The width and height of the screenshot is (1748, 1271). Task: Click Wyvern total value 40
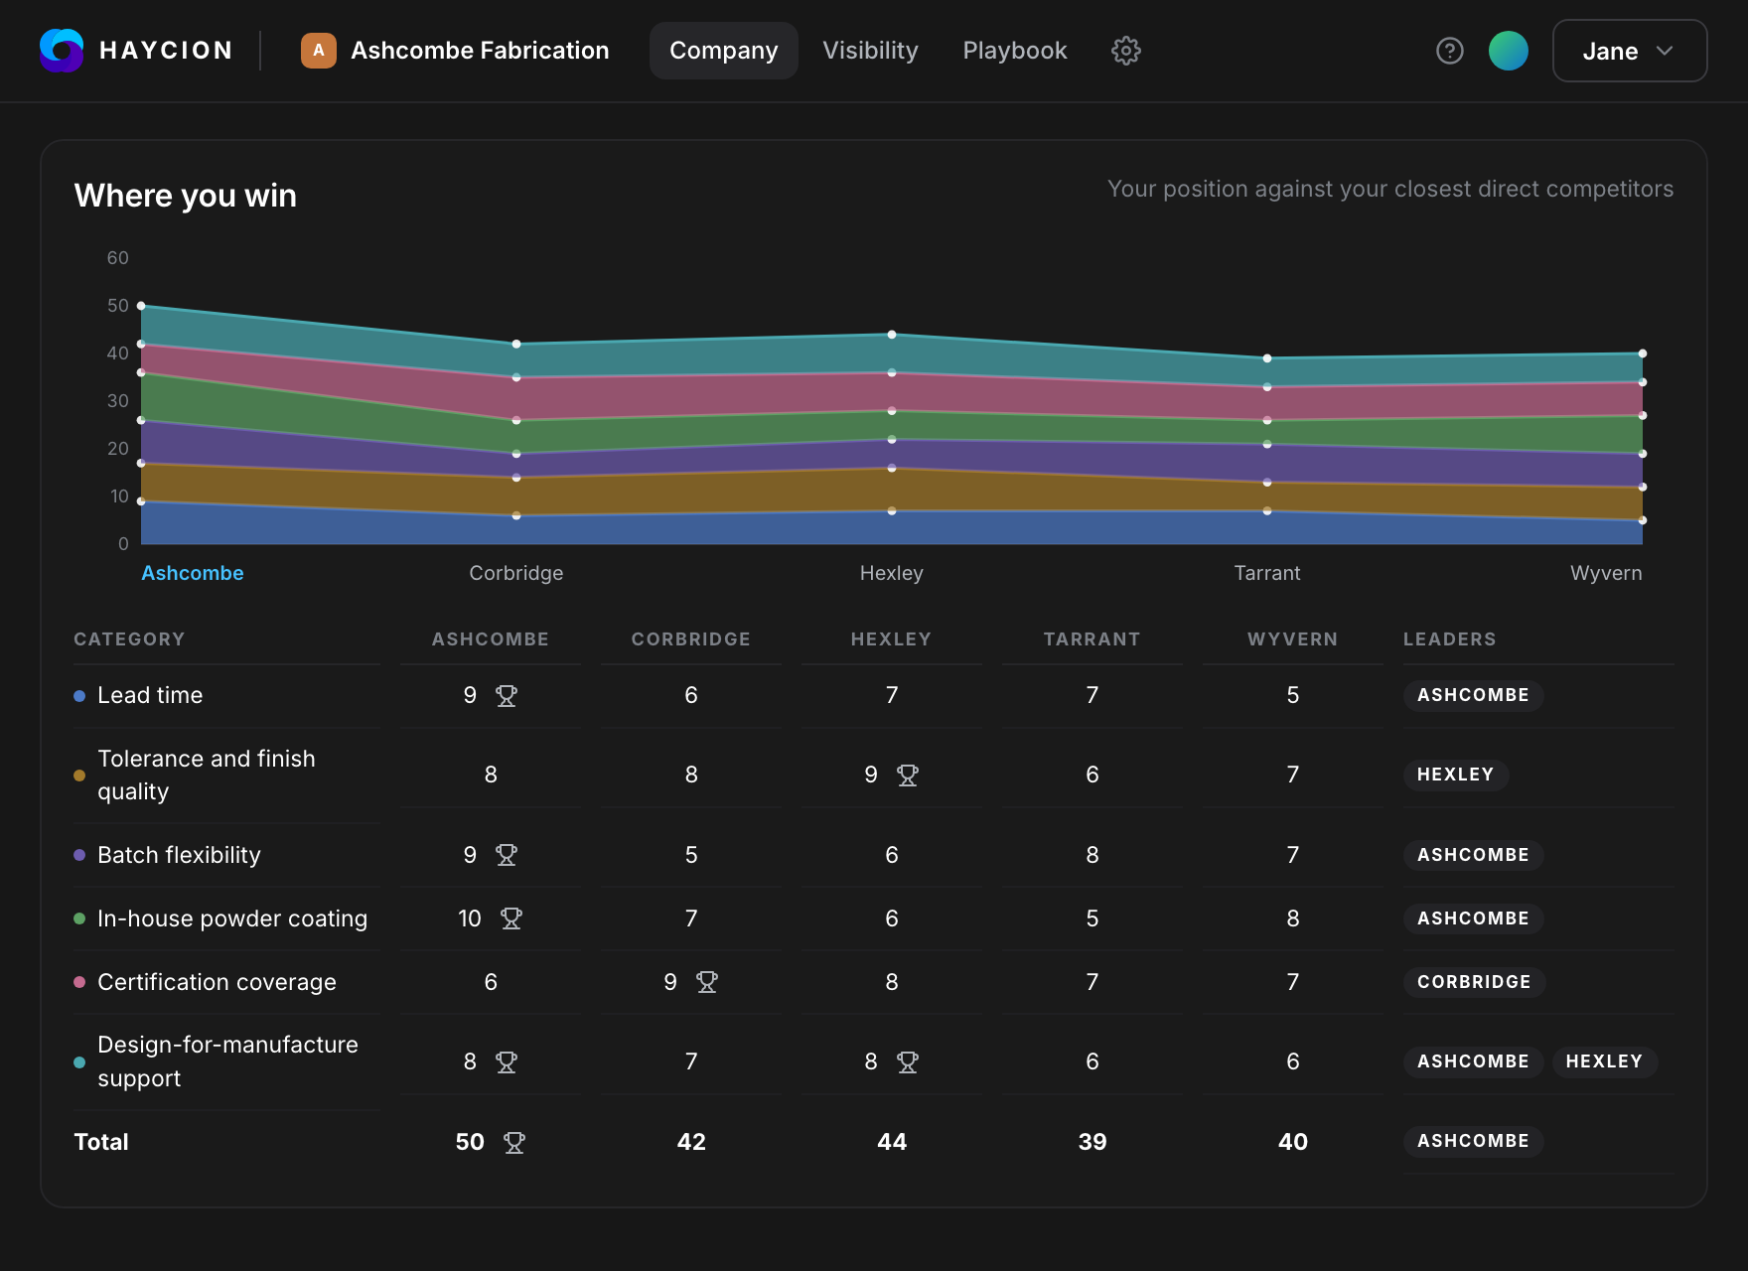coord(1293,1142)
